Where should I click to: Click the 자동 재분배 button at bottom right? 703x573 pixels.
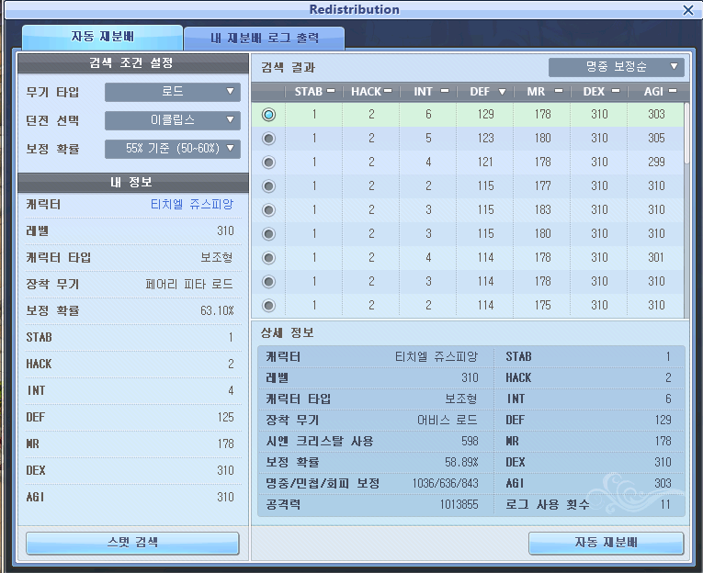pyautogui.click(x=606, y=543)
